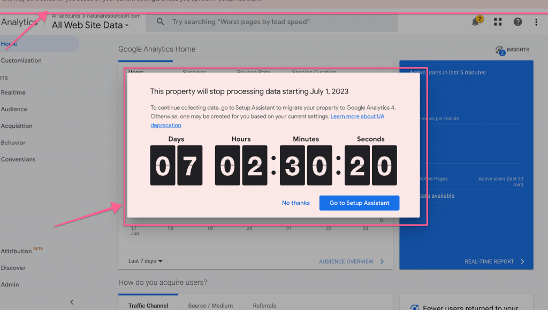Screen dimensions: 548x310
Task: Click the How do you acquire users heading
Action: click(x=163, y=282)
